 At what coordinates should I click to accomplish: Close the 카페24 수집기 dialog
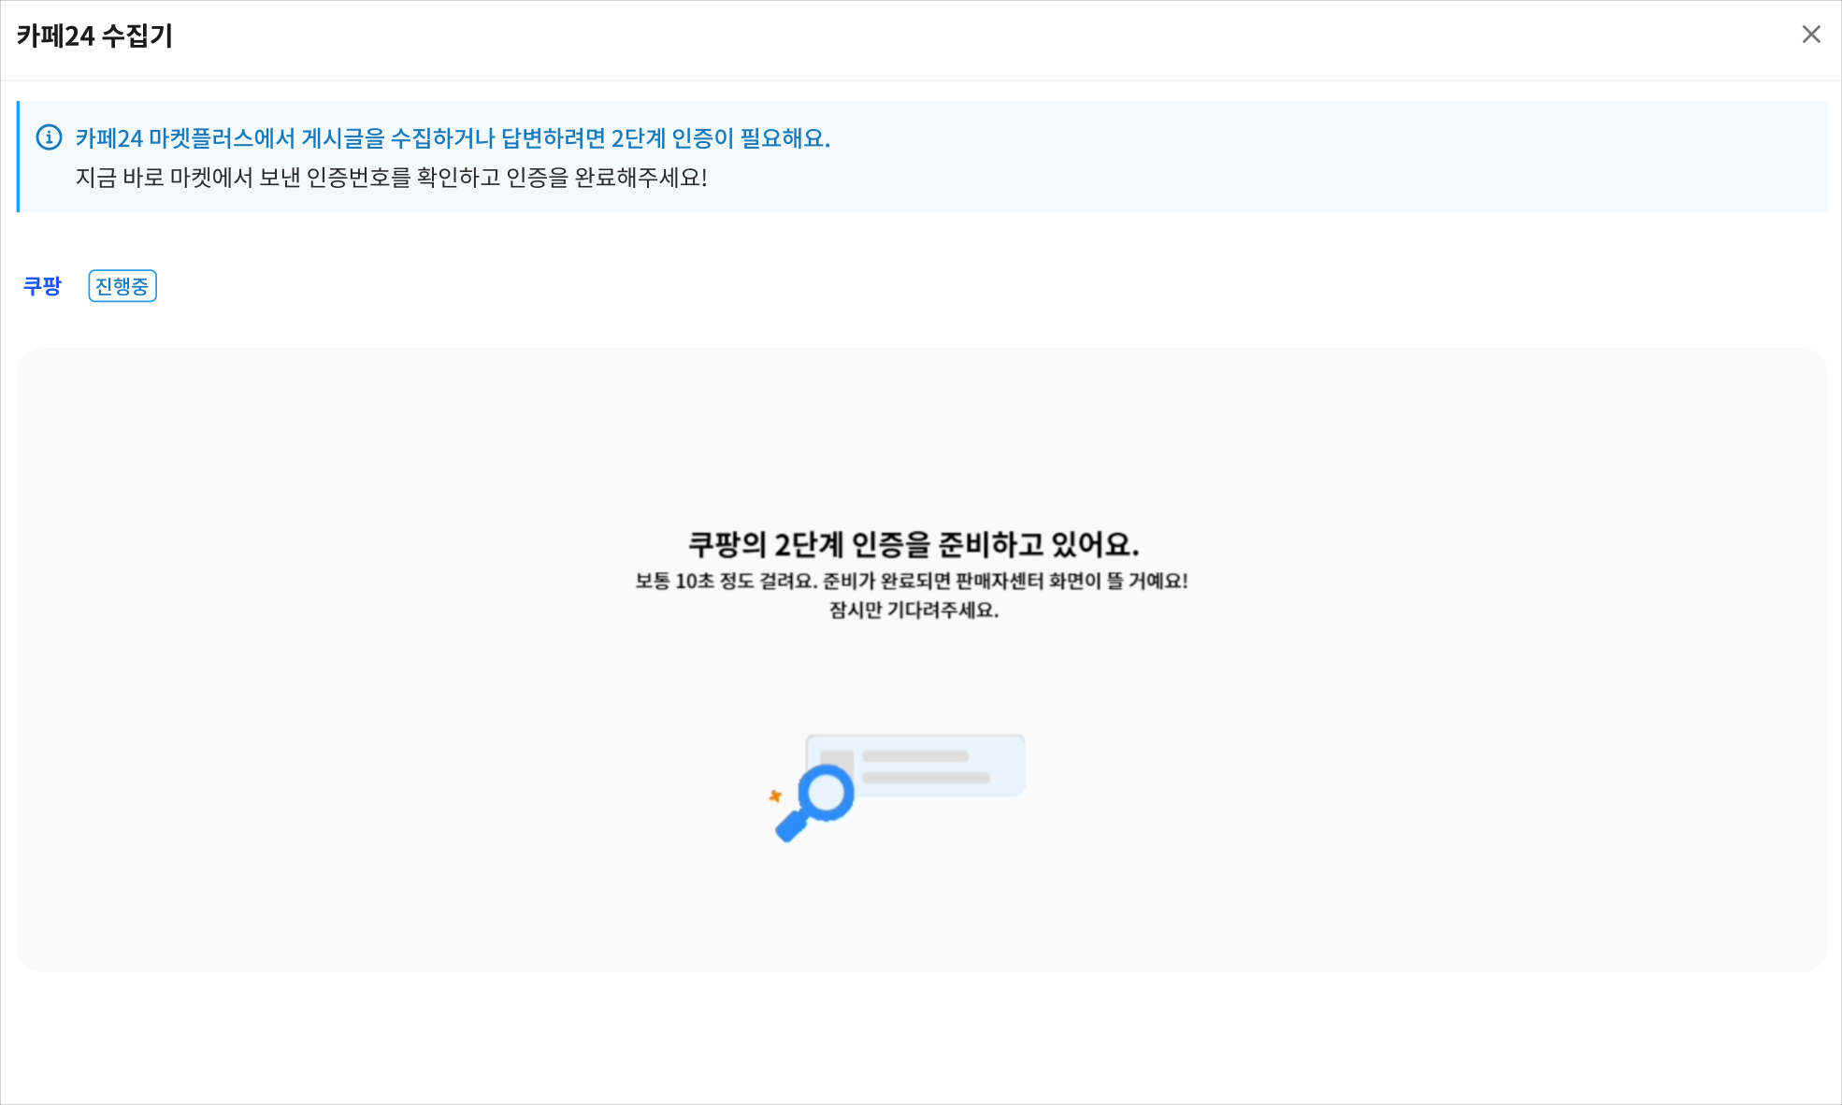[x=1810, y=35]
